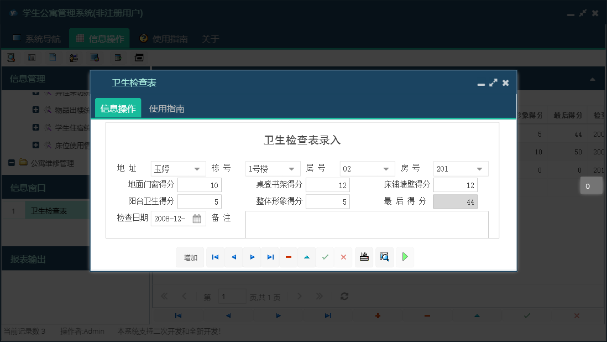This screenshot has width=607, height=342.
Task: Confirm the record with the green checkmark
Action: (x=325, y=257)
